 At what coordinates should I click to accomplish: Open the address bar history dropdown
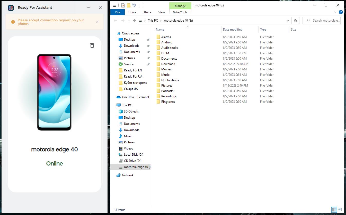tap(288, 21)
